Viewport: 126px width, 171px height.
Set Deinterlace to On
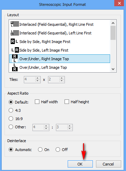click(40, 150)
